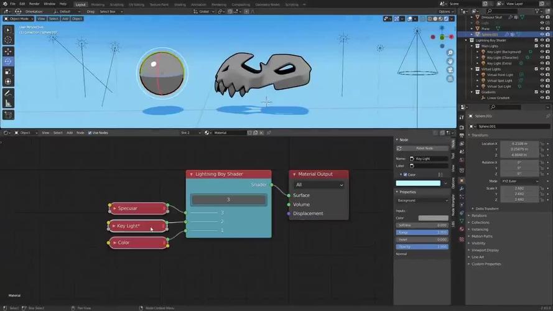This screenshot has width=553, height=311.
Task: Expand the Relations panel
Action: [x=479, y=216]
